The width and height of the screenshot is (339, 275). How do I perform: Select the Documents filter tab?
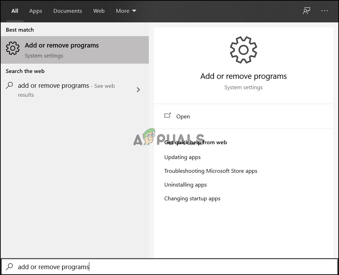67,11
